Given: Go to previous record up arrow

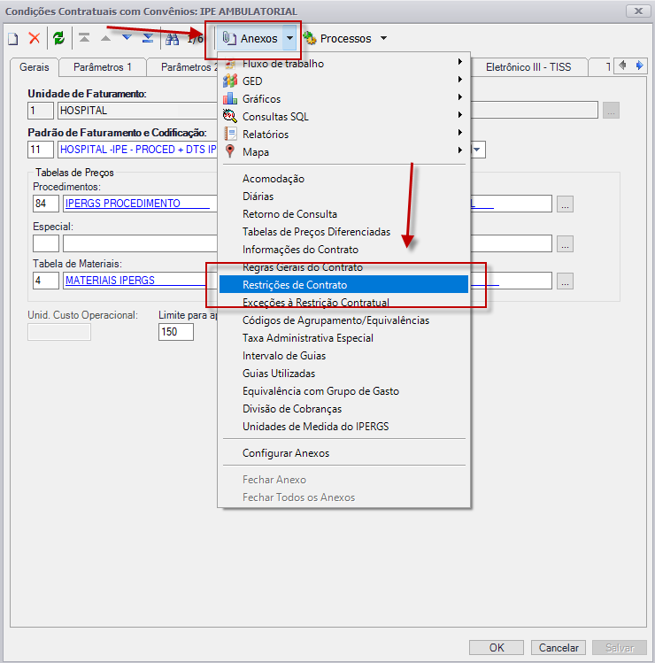Looking at the screenshot, I should (105, 38).
